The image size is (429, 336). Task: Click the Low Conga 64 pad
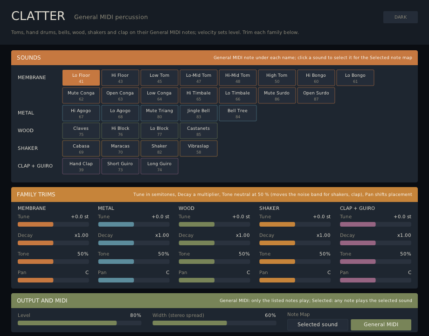[x=159, y=95]
